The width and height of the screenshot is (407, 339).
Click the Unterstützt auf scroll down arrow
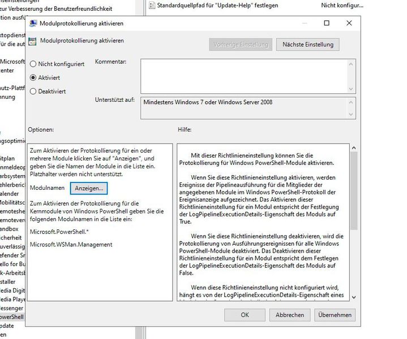(351, 114)
